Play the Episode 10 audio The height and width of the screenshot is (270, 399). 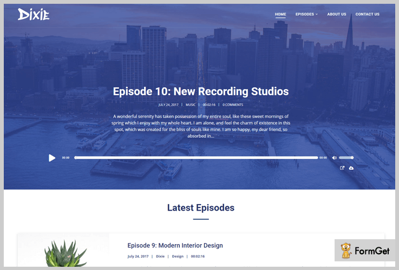pyautogui.click(x=52, y=158)
